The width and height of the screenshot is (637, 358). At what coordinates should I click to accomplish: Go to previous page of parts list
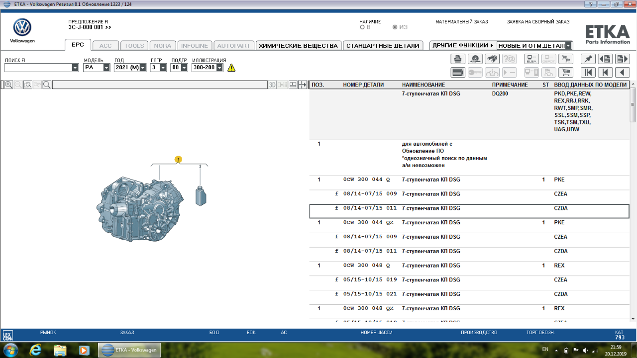pyautogui.click(x=605, y=59)
